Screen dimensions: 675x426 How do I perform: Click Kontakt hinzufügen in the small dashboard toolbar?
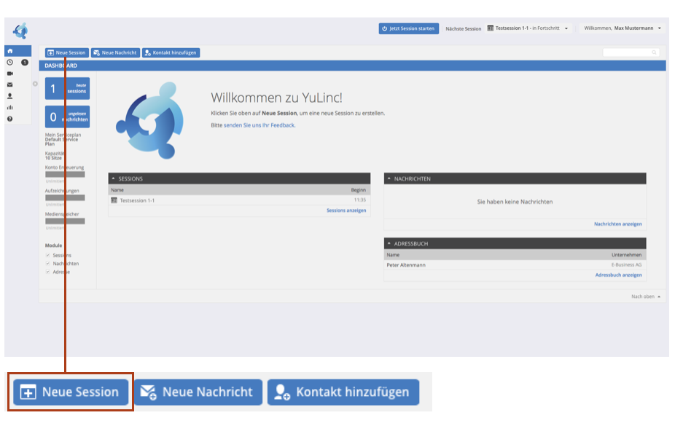tap(171, 52)
